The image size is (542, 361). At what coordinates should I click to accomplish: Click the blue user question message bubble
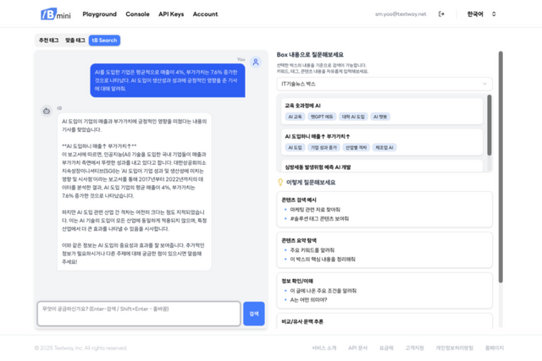pos(168,80)
